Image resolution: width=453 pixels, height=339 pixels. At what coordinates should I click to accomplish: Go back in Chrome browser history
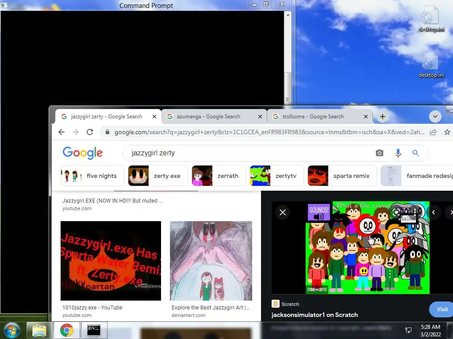(61, 132)
